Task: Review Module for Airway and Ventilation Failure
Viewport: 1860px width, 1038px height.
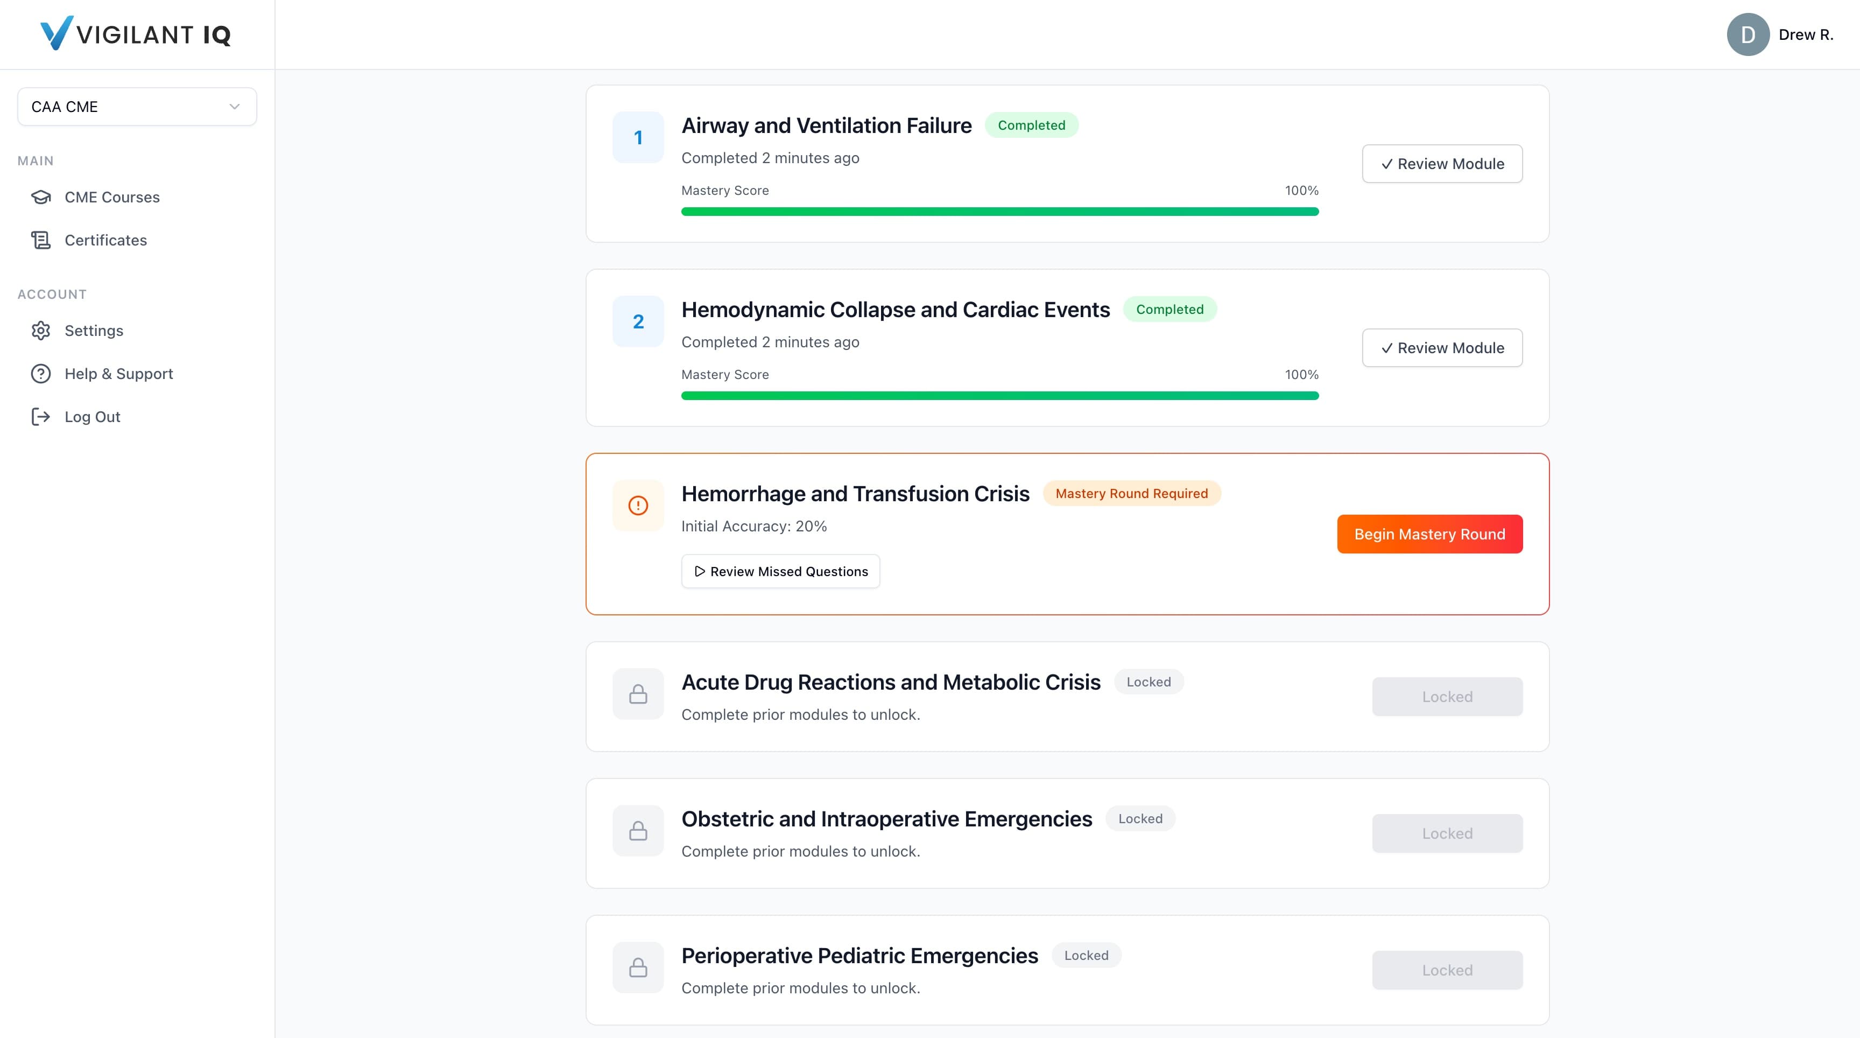Action: pos(1441,163)
